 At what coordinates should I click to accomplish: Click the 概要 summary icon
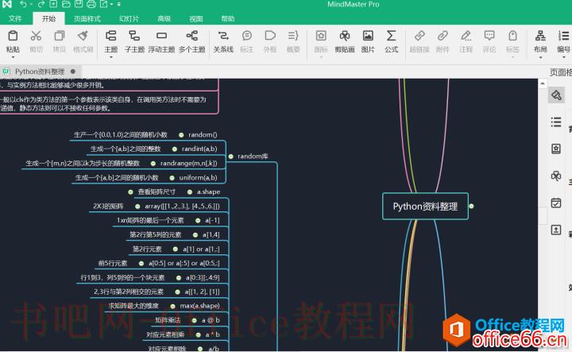click(293, 36)
